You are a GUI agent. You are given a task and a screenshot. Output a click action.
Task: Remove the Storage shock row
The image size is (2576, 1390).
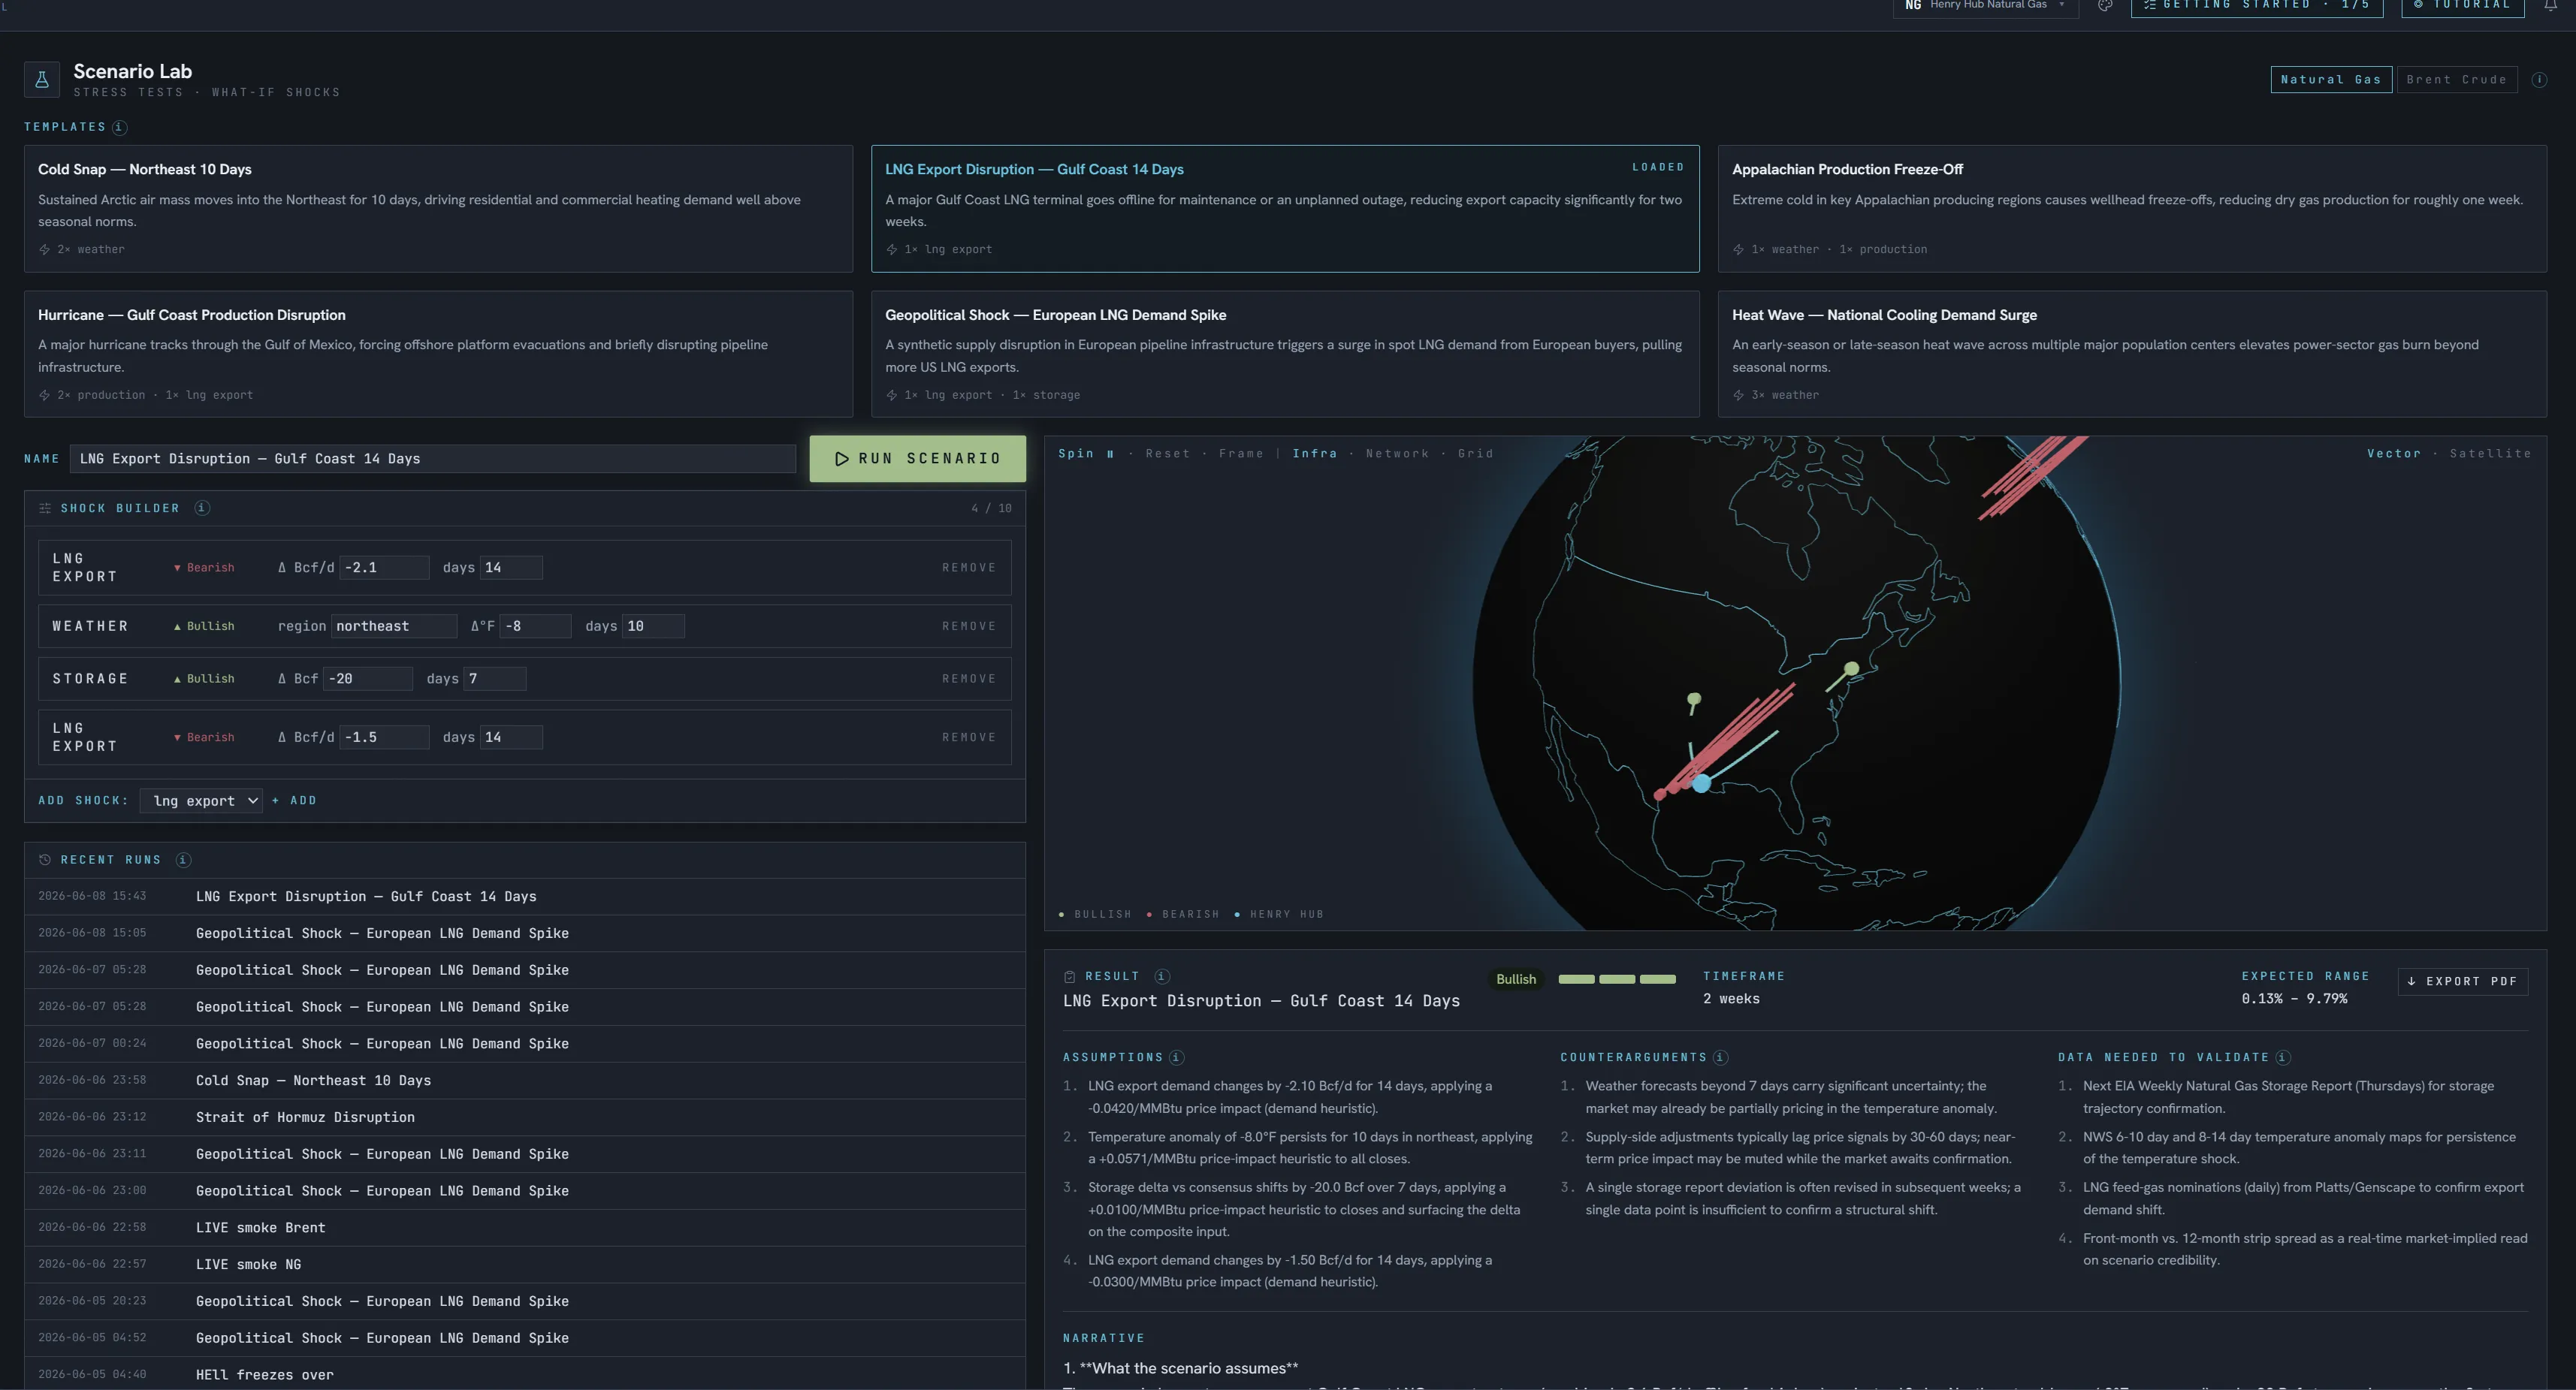coord(968,679)
